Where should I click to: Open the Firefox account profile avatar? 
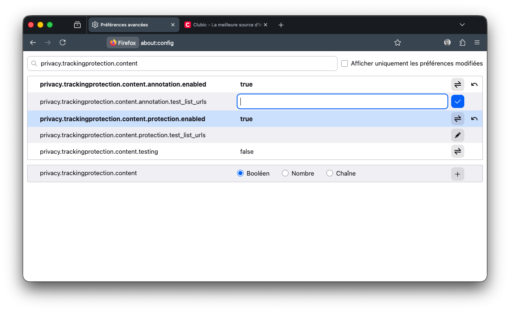(447, 42)
